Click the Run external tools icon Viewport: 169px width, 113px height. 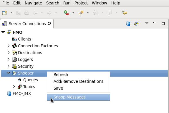pyautogui.click(x=66, y=13)
